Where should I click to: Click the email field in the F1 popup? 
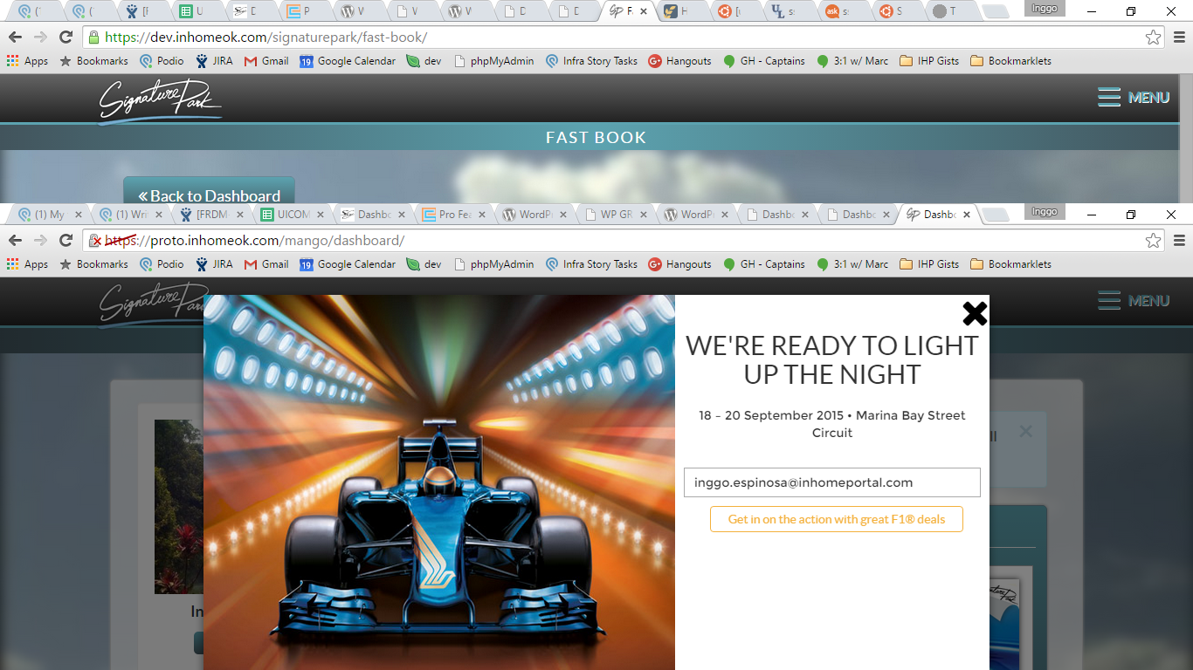[x=831, y=482]
